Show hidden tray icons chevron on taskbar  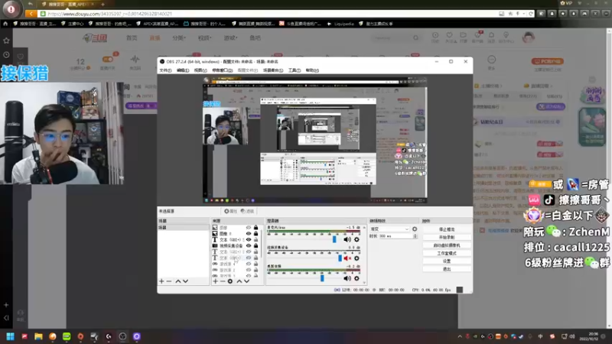pos(460,336)
